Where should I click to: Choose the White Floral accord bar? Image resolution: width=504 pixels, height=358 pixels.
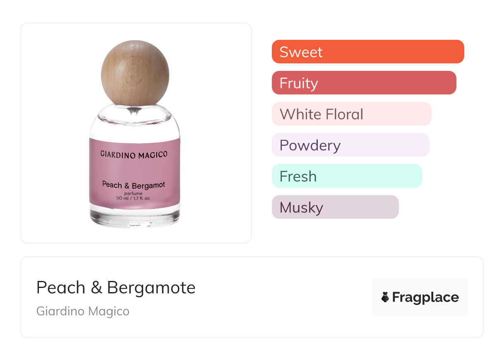click(352, 114)
